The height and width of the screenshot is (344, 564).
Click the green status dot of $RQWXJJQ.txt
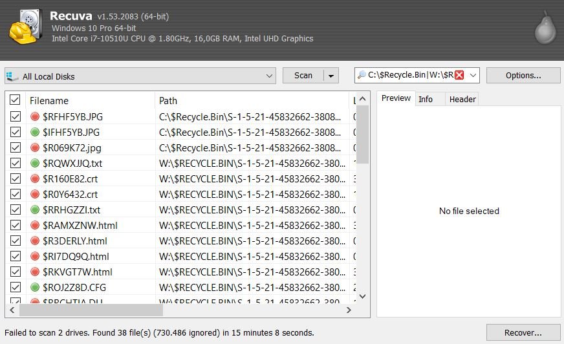coord(35,163)
